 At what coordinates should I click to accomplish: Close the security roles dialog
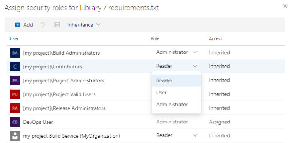285,6
